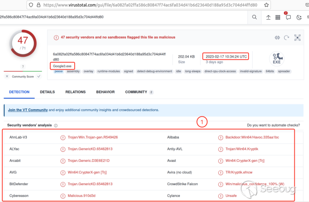The height and width of the screenshot is (202, 309).
Task: Open the apps grid icon
Action: click(x=278, y=17)
